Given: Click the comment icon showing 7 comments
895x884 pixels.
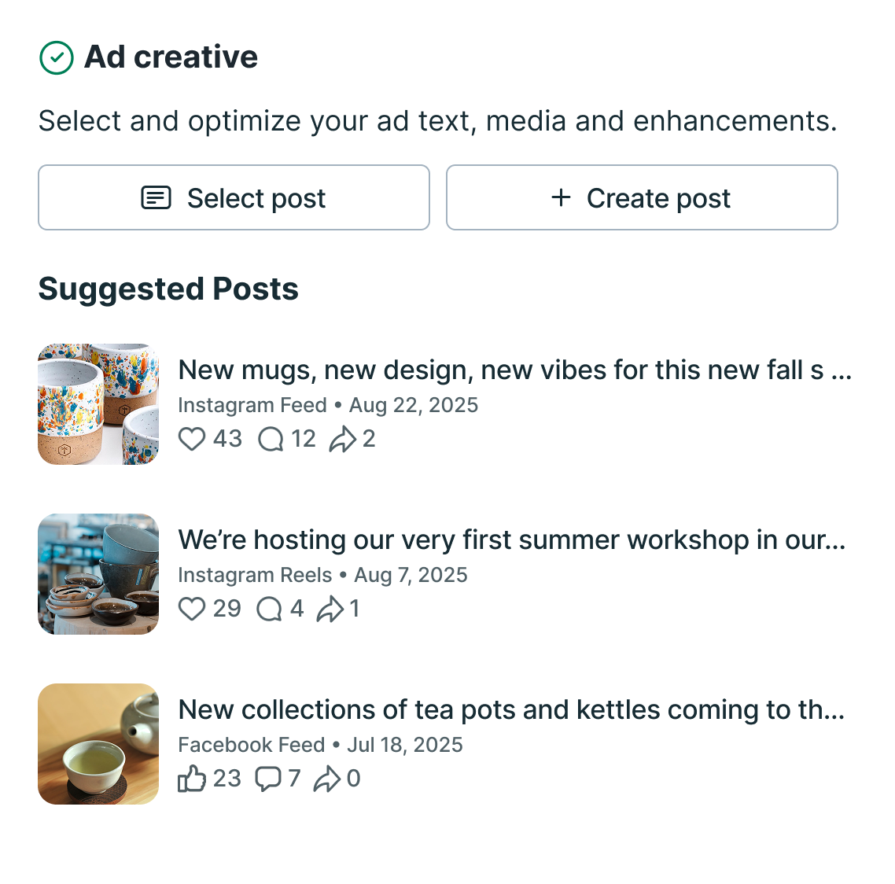Looking at the screenshot, I should pyautogui.click(x=267, y=779).
